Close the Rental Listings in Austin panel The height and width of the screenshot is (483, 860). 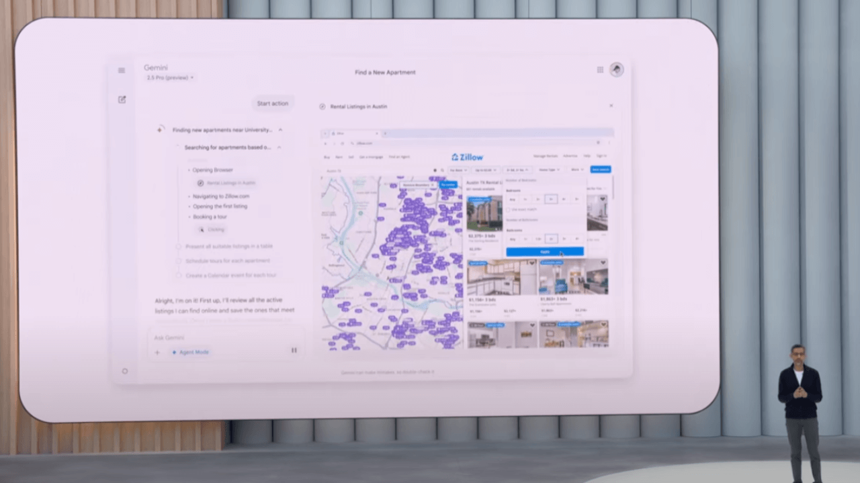click(x=611, y=106)
